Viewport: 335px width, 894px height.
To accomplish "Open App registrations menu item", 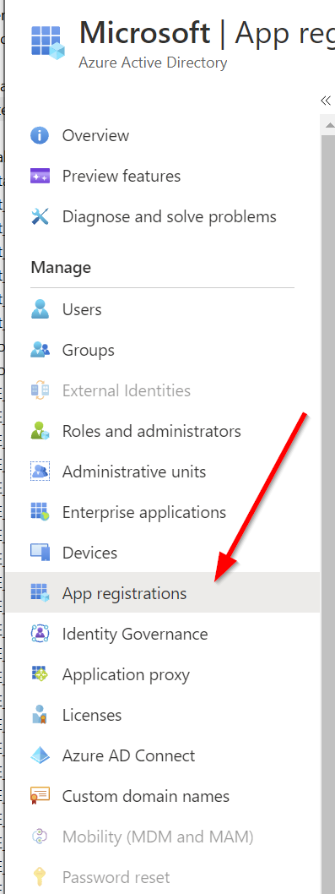I will click(x=164, y=593).
